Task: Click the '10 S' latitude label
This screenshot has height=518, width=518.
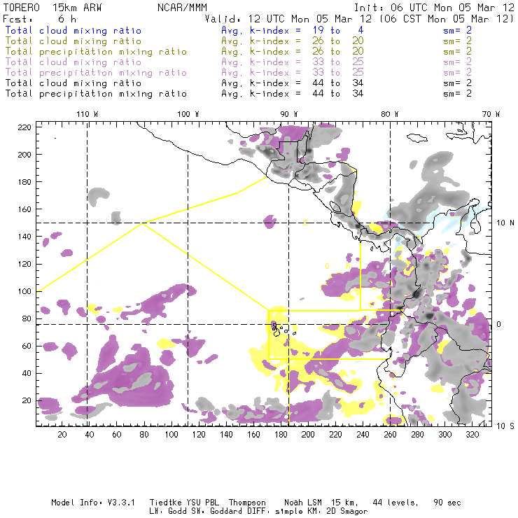Action: 505,426
